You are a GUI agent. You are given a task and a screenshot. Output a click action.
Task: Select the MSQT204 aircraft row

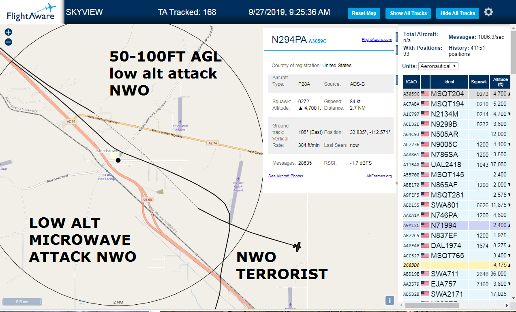[x=457, y=94]
